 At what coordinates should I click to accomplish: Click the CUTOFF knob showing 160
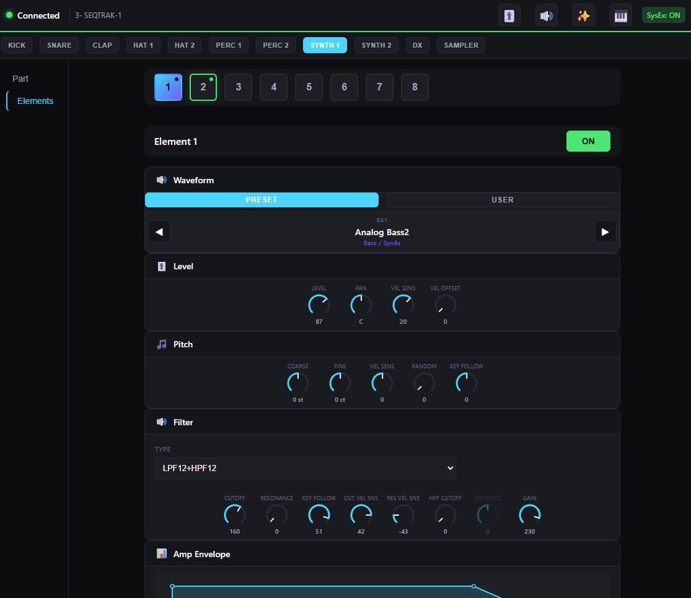coord(234,514)
